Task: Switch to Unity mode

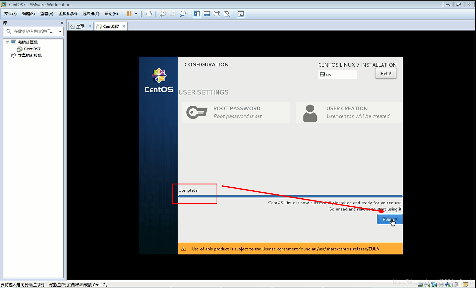Action: click(x=227, y=14)
